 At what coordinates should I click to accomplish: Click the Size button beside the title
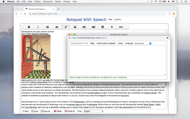tap(110, 19)
